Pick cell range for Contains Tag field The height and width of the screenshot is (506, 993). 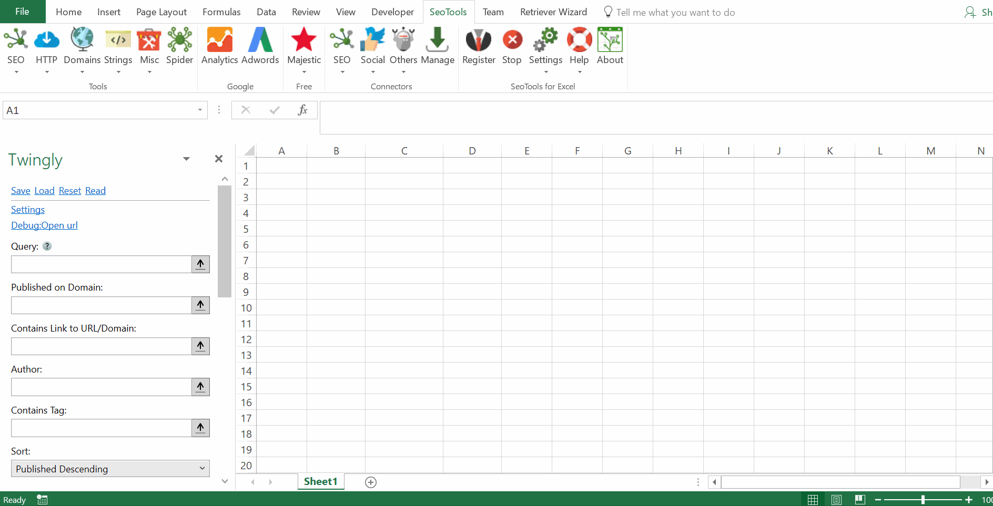pos(200,428)
